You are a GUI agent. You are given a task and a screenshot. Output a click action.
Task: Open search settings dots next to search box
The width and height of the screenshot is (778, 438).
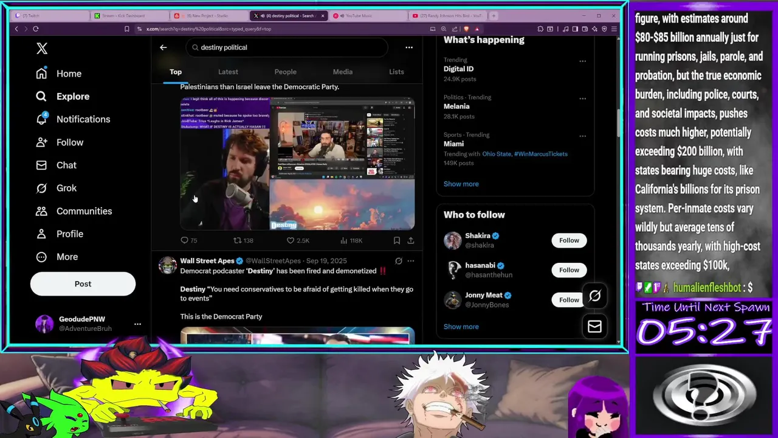[x=409, y=47]
